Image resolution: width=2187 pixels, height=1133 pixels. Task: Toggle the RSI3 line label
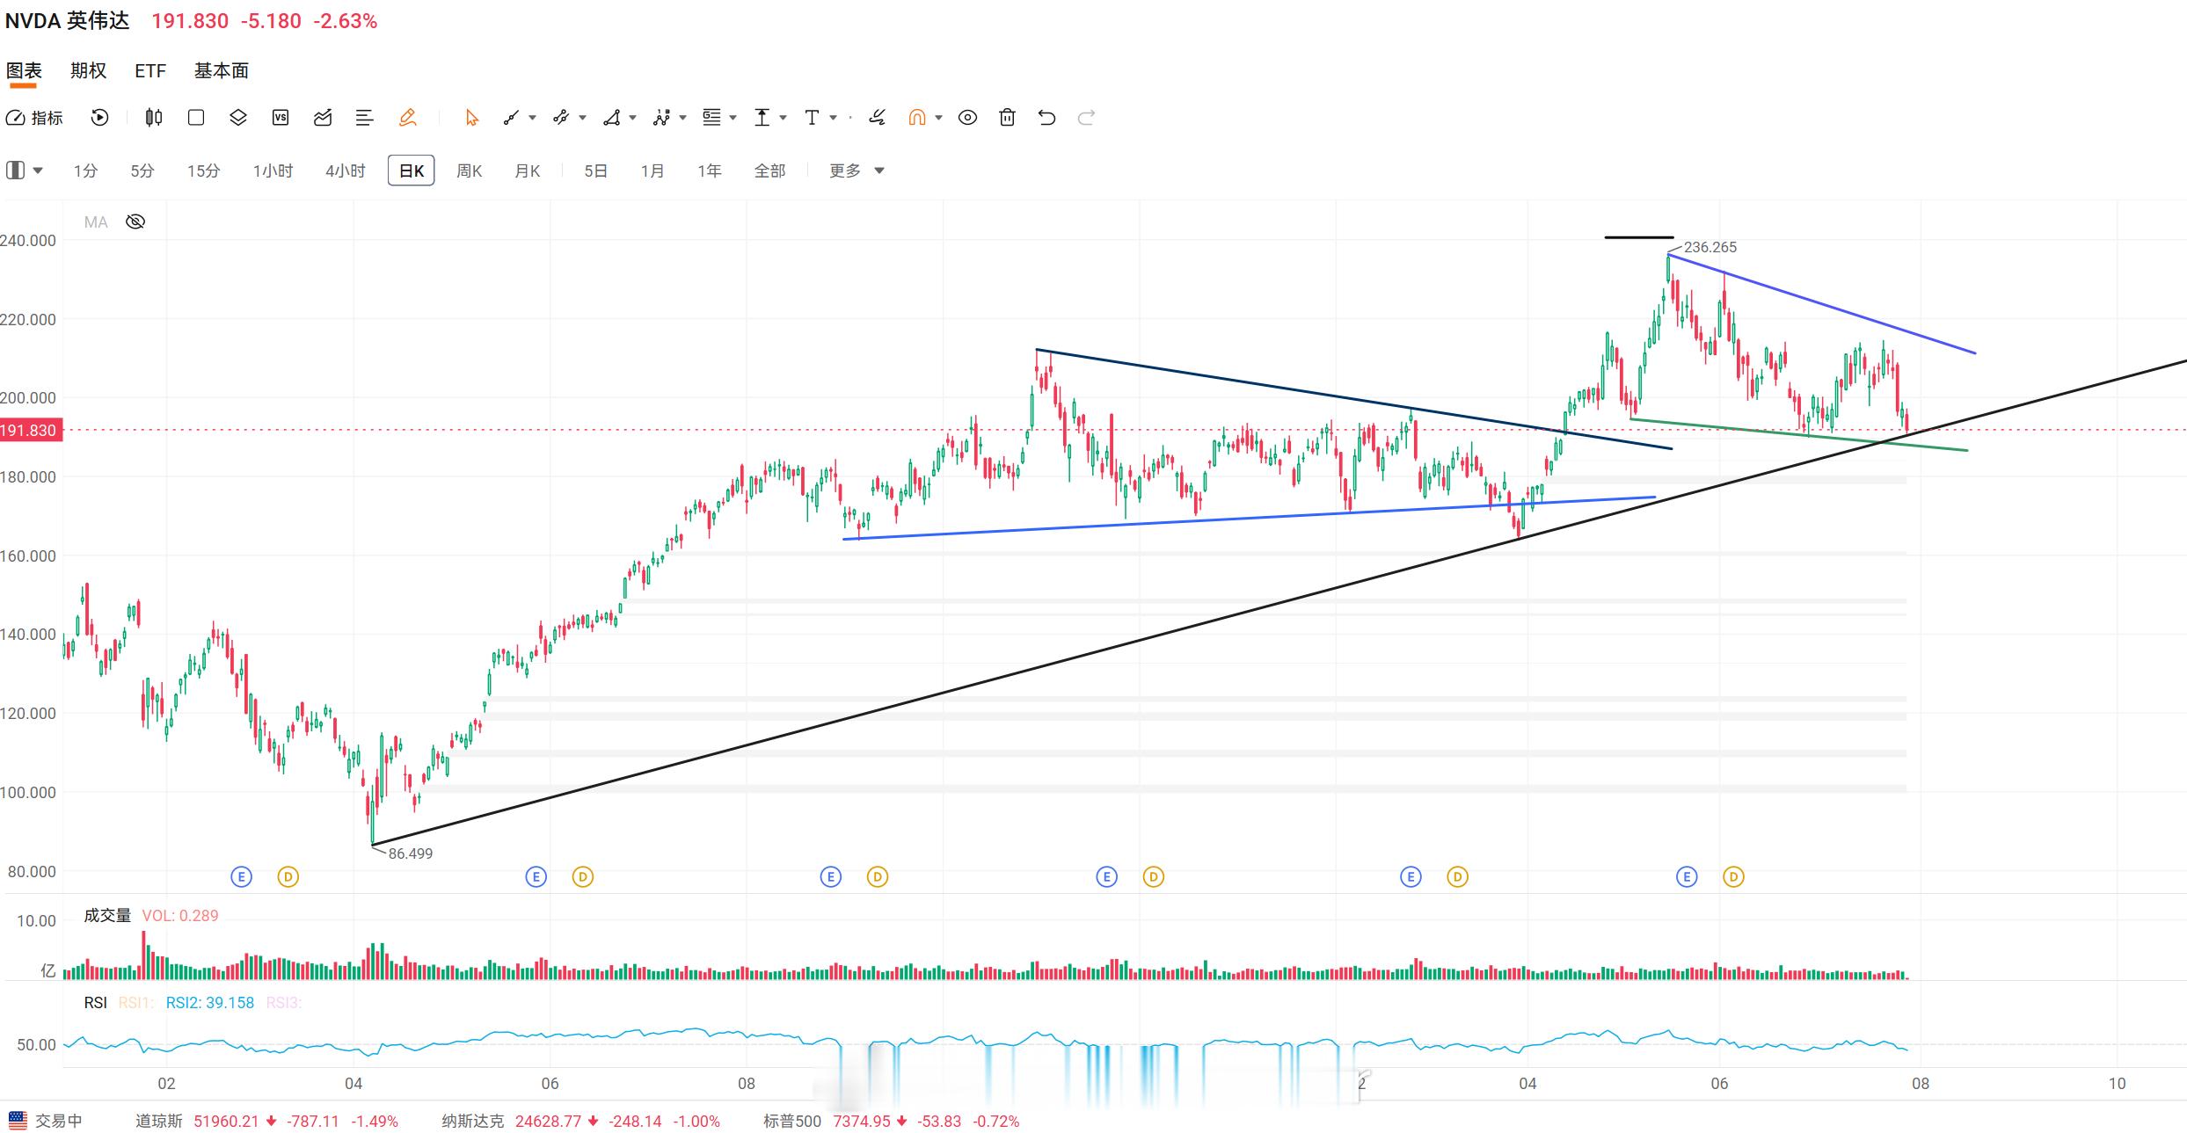click(284, 1003)
